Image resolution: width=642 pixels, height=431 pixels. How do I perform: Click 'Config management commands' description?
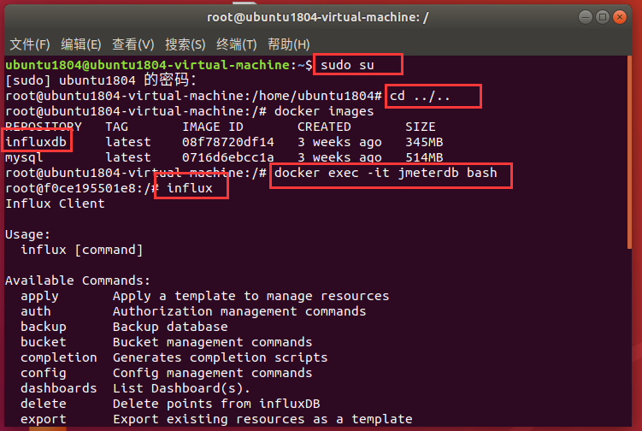click(213, 373)
